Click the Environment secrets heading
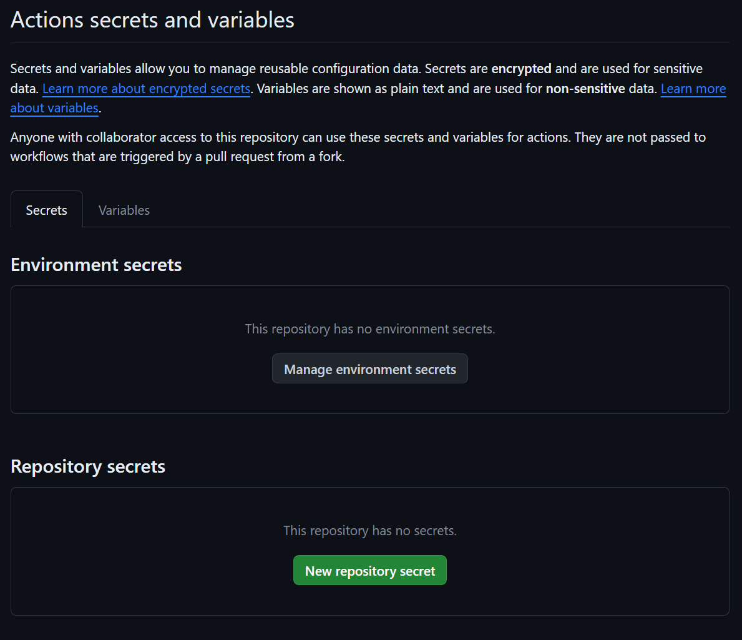This screenshot has width=742, height=640. click(96, 265)
